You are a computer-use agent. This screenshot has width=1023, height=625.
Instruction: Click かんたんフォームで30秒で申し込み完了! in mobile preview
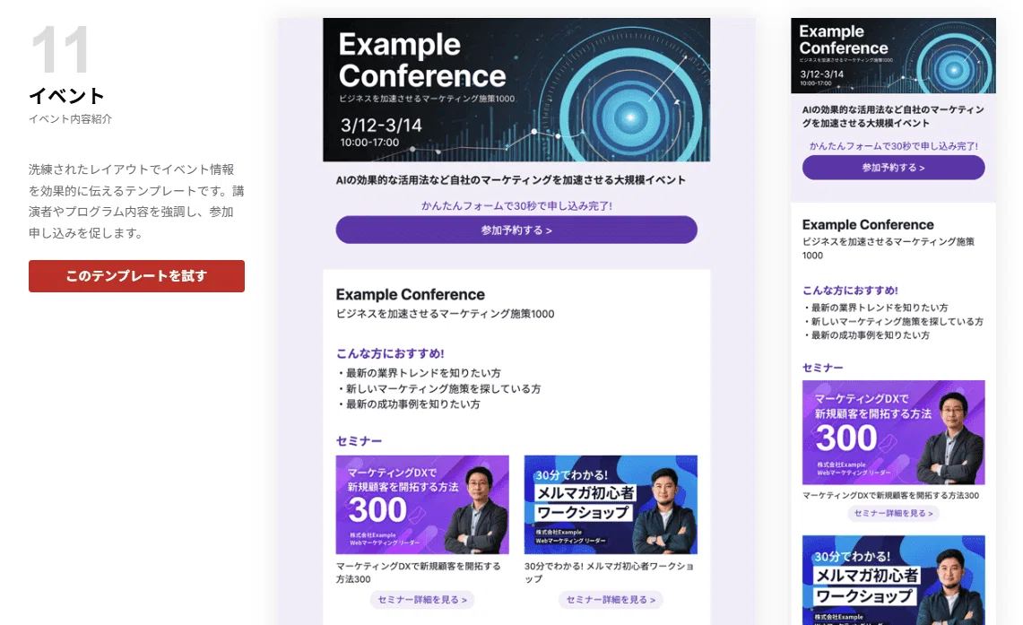[x=893, y=146]
